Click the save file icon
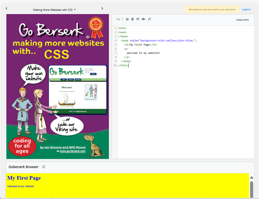 click(127, 19)
